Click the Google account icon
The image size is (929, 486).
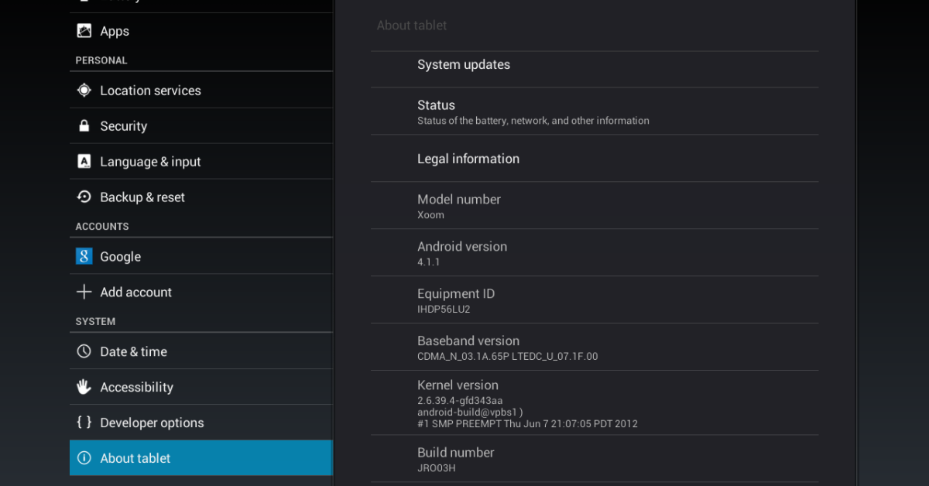tap(84, 256)
